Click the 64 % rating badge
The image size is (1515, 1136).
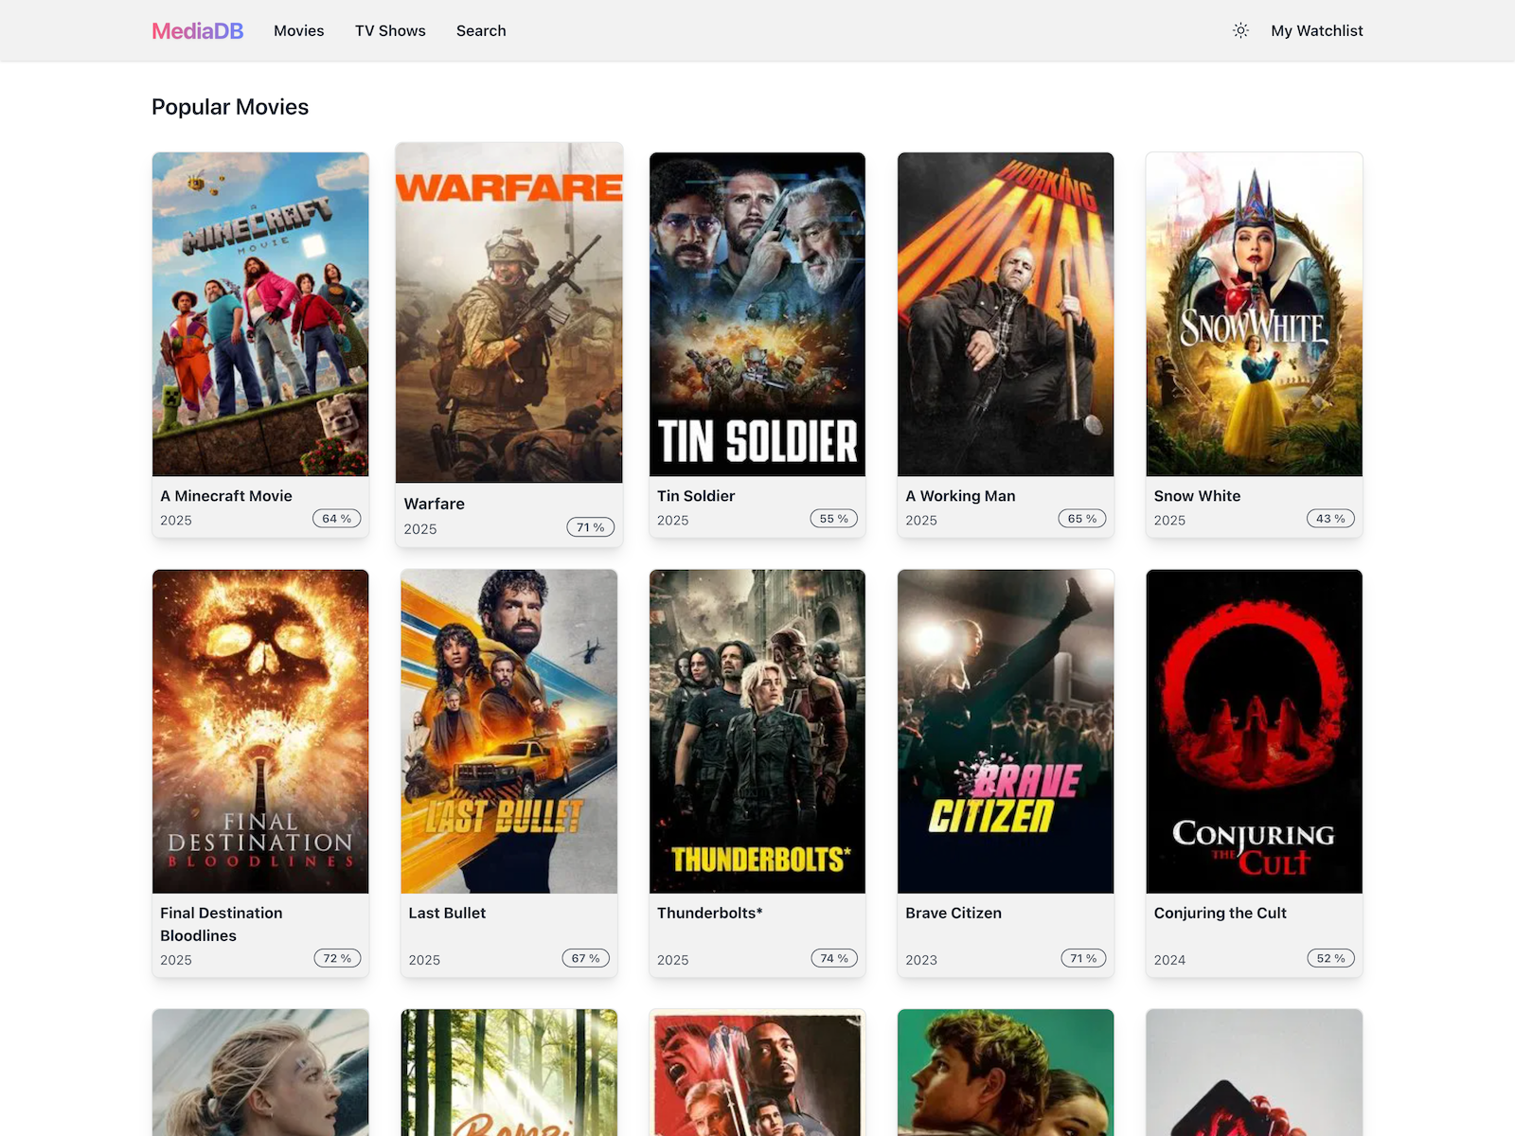(337, 519)
